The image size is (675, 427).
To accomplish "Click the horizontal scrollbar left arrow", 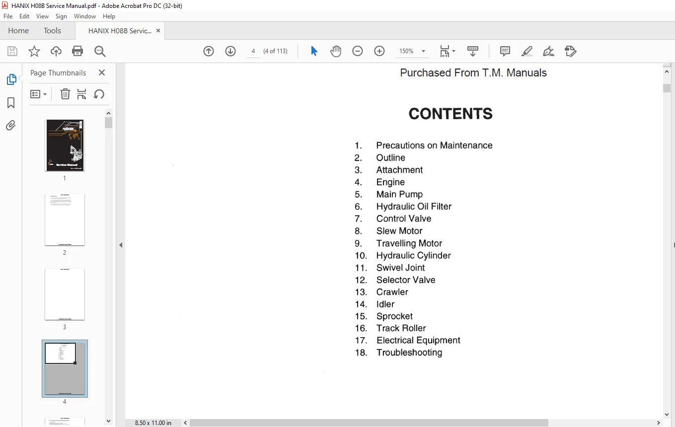I will [x=185, y=423].
